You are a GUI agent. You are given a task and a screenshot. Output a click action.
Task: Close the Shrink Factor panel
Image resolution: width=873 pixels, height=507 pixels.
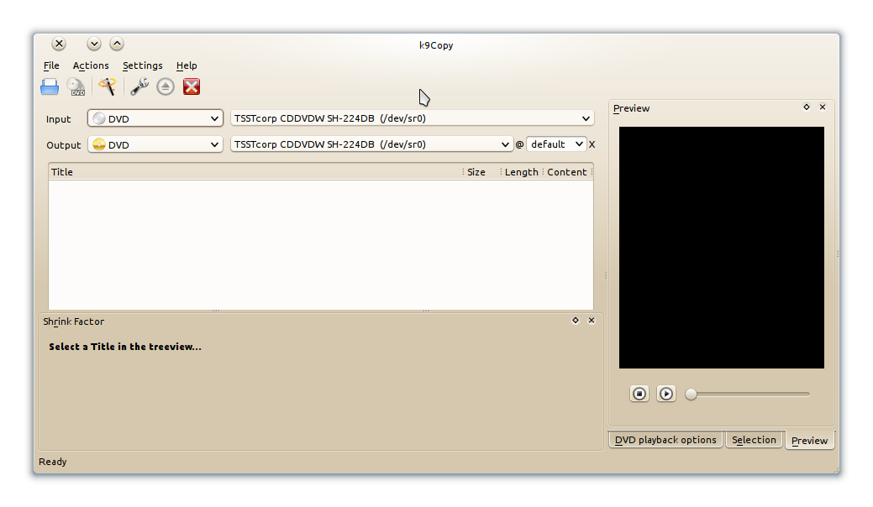click(x=592, y=321)
